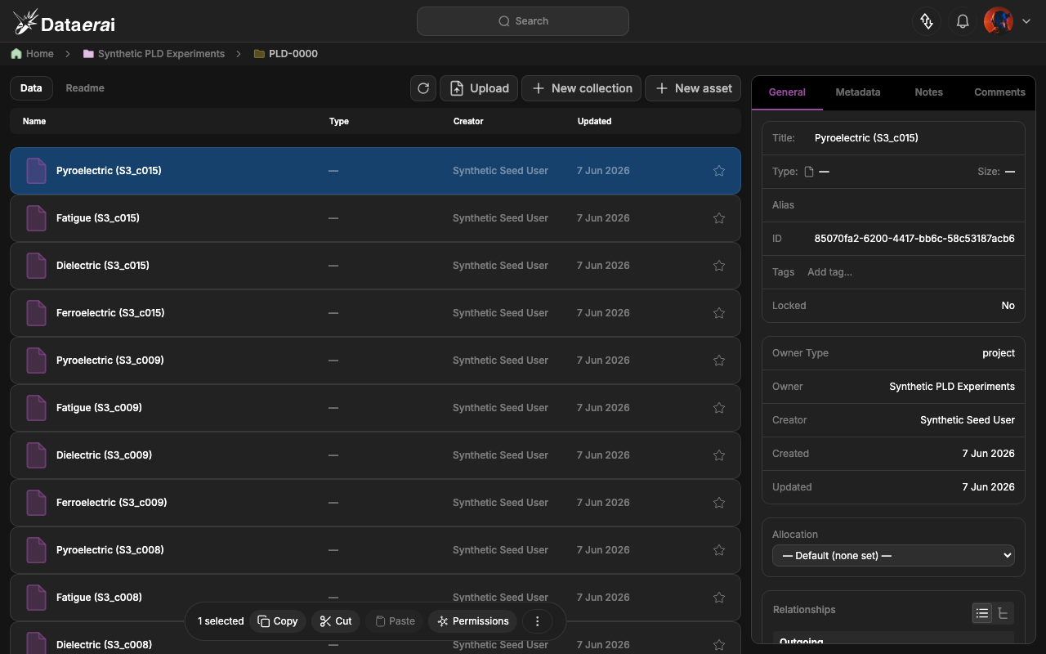
Task: Click the PLD-0000 breadcrumb
Action: pyautogui.click(x=285, y=54)
